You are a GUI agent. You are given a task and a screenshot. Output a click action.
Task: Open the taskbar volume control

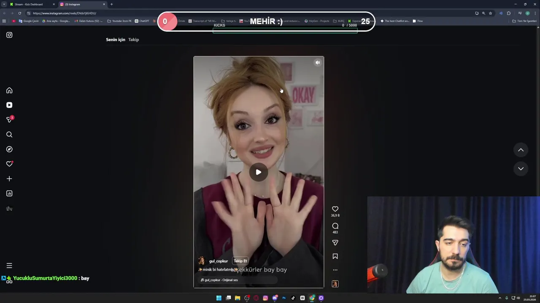click(x=518, y=298)
